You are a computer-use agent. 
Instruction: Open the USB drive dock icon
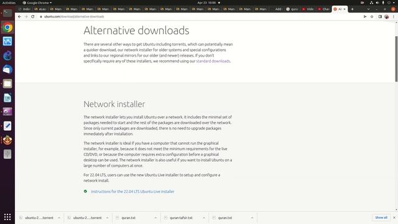pos(7,154)
